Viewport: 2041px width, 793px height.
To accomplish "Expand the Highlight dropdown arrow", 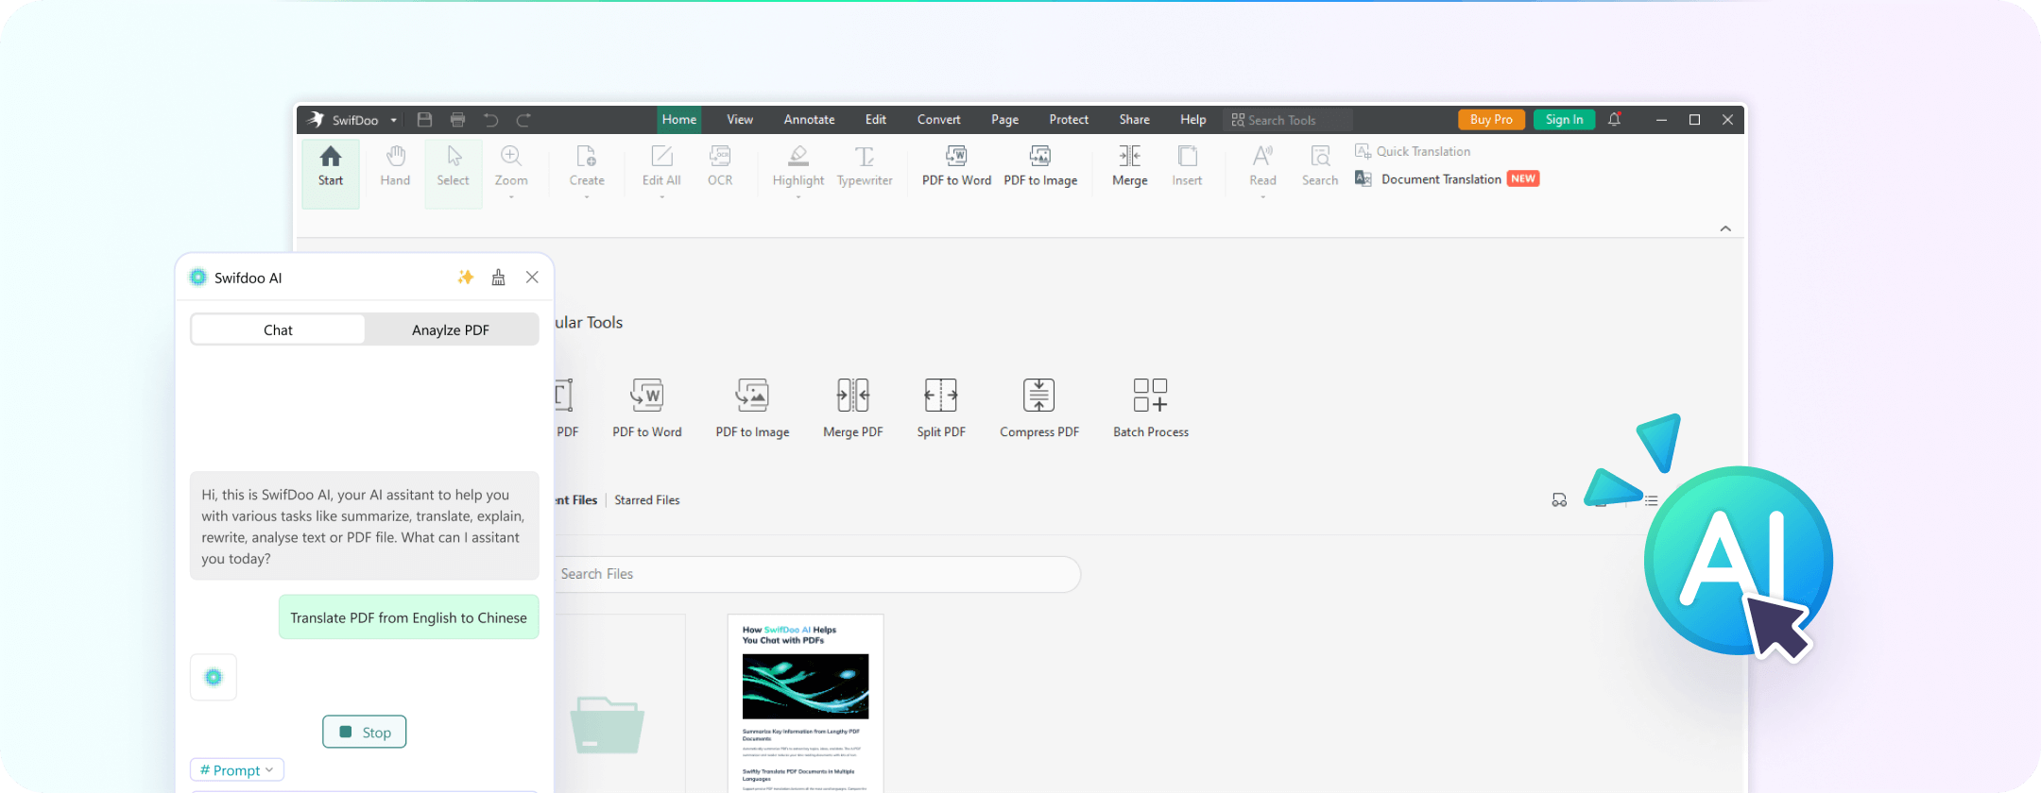I will pyautogui.click(x=798, y=197).
